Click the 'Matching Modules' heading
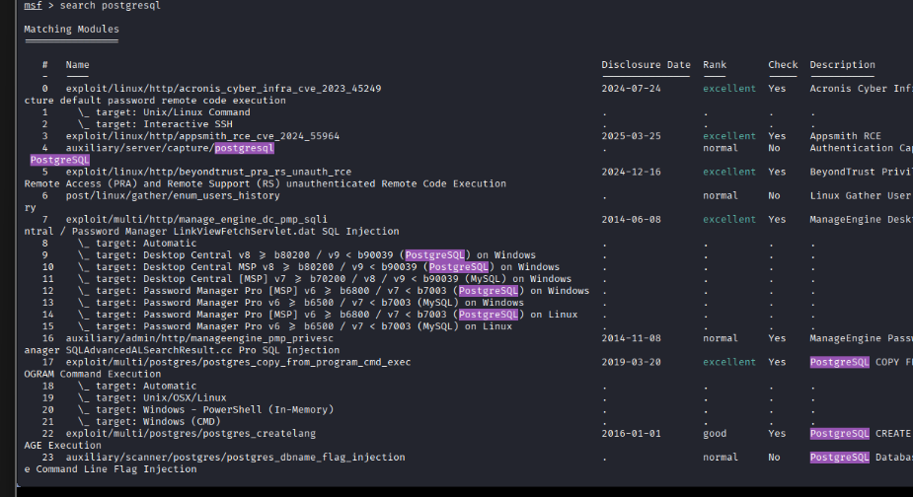The height and width of the screenshot is (497, 913). click(72, 30)
